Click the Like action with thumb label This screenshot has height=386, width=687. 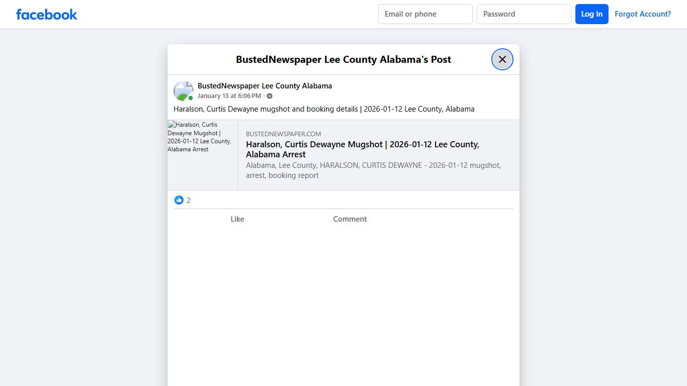pyautogui.click(x=237, y=219)
